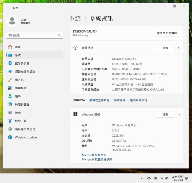
Task: Click the 中 input method indicator
Action: click(155, 178)
